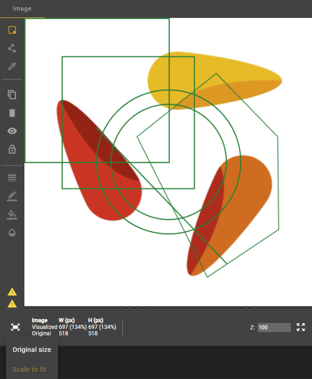Toggle visibility with the eye icon
This screenshot has width=312, height=379.
tap(12, 131)
